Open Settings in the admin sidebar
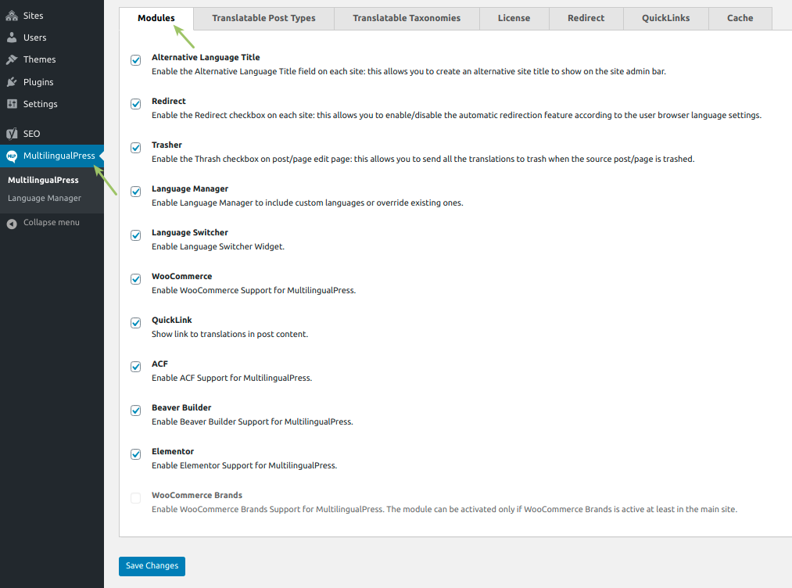Image resolution: width=792 pixels, height=588 pixels. (x=52, y=103)
